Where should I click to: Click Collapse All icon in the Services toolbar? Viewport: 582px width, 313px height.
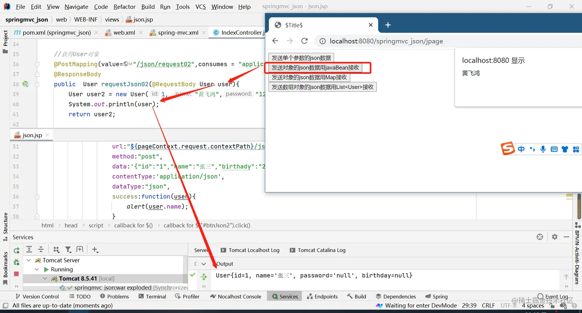(41, 250)
